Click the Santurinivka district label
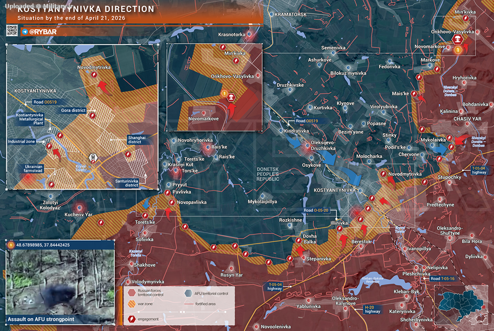Image resolution: width=494 pixels, height=331 pixels. click(x=126, y=183)
